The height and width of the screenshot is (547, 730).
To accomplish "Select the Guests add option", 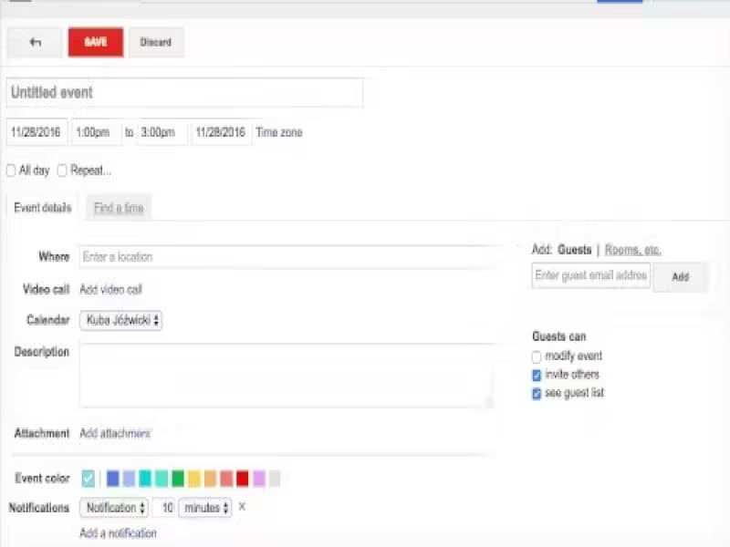I will (575, 250).
